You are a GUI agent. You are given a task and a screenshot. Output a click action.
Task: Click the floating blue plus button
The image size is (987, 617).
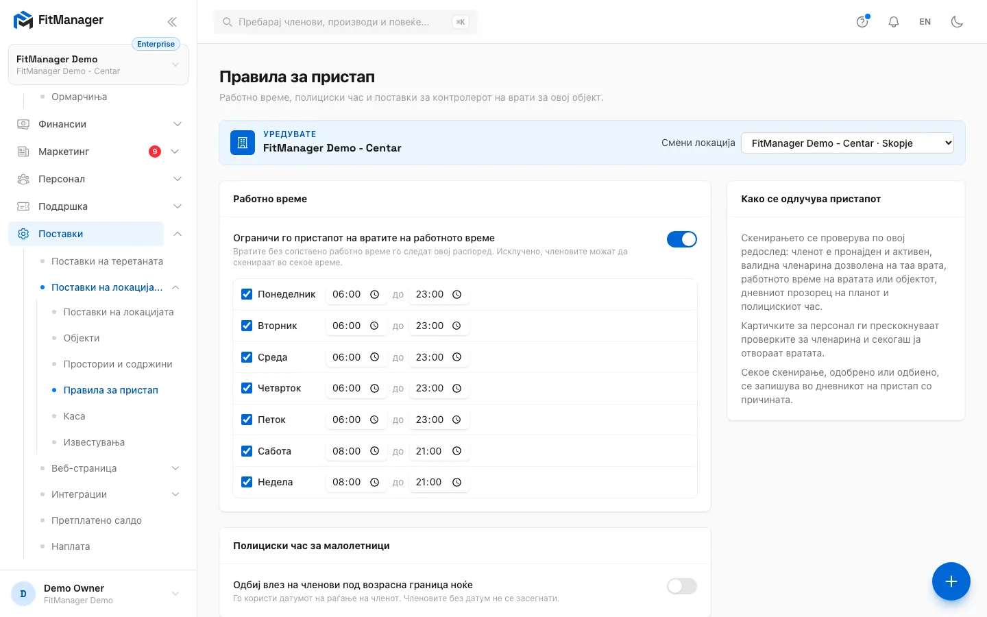tap(951, 581)
